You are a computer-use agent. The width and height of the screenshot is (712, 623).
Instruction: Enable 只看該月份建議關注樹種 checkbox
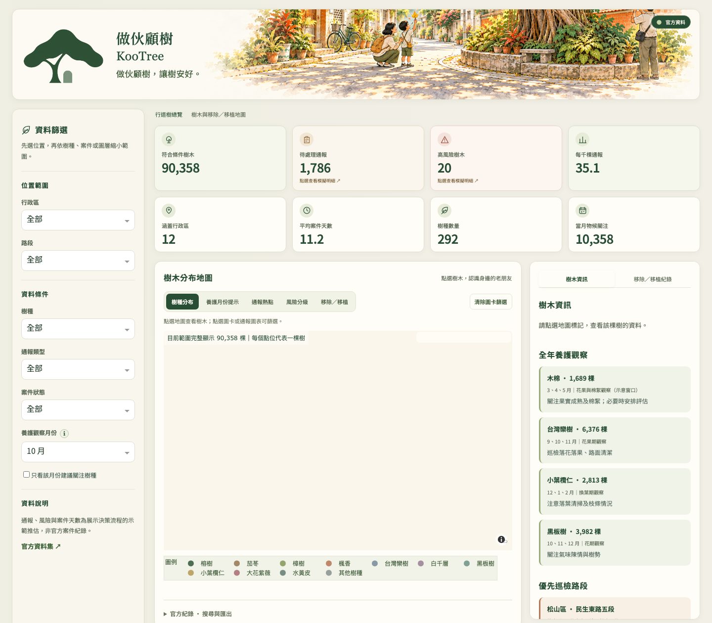[27, 475]
